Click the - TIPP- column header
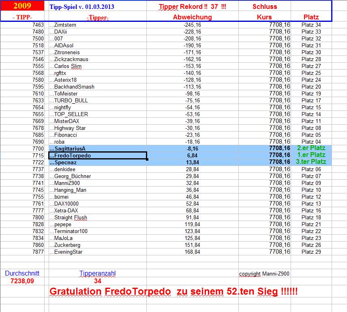This screenshot has height=312, width=347. click(x=22, y=17)
